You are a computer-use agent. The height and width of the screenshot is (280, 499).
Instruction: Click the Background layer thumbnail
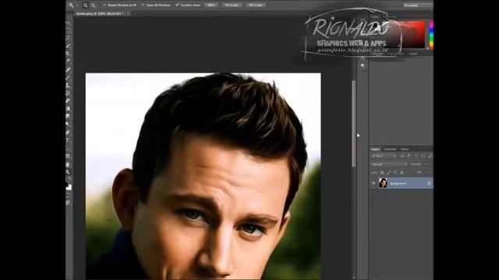(383, 184)
